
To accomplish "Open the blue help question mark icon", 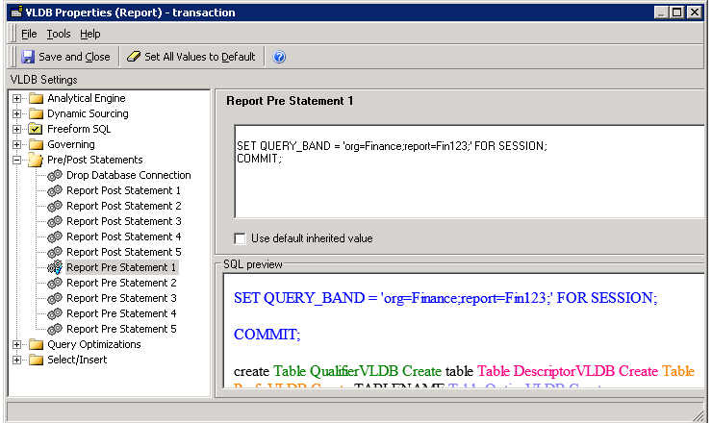I will 279,57.
